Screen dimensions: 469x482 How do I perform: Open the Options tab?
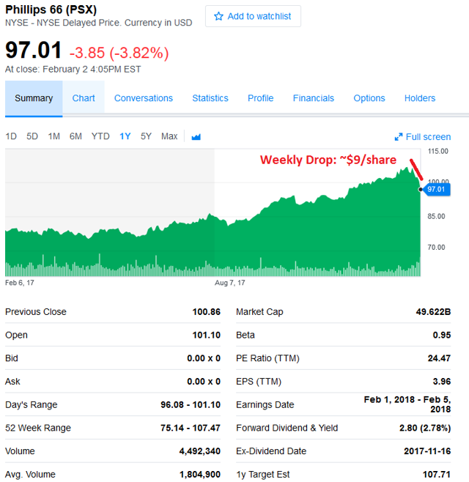click(369, 98)
